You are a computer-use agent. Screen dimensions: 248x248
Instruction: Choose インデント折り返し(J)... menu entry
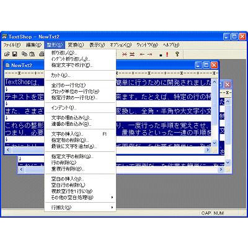point(80,59)
